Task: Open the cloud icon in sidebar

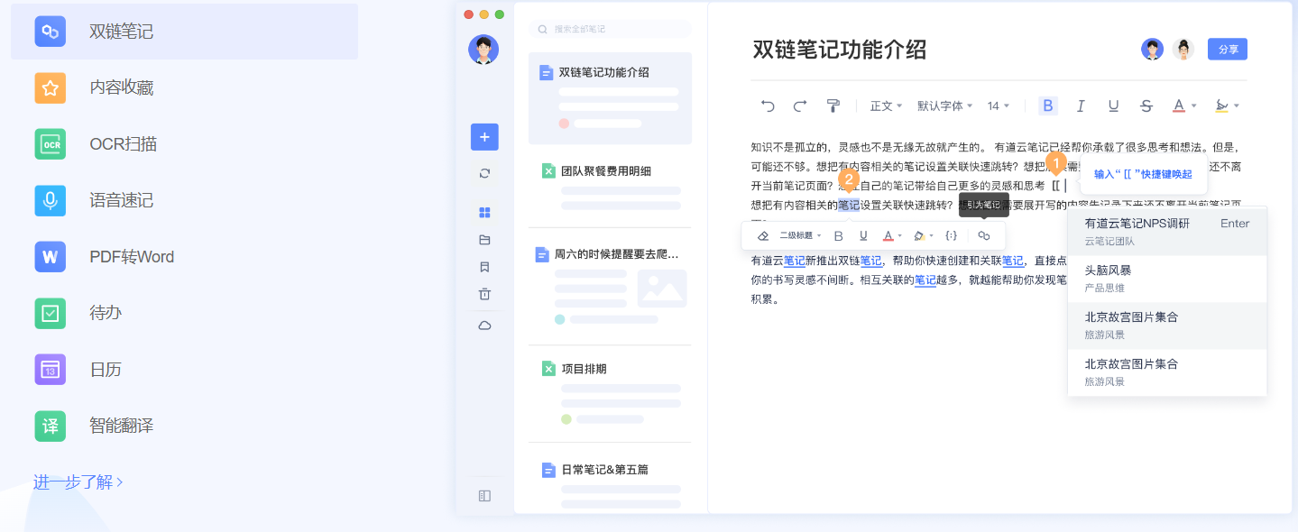Action: pos(484,326)
